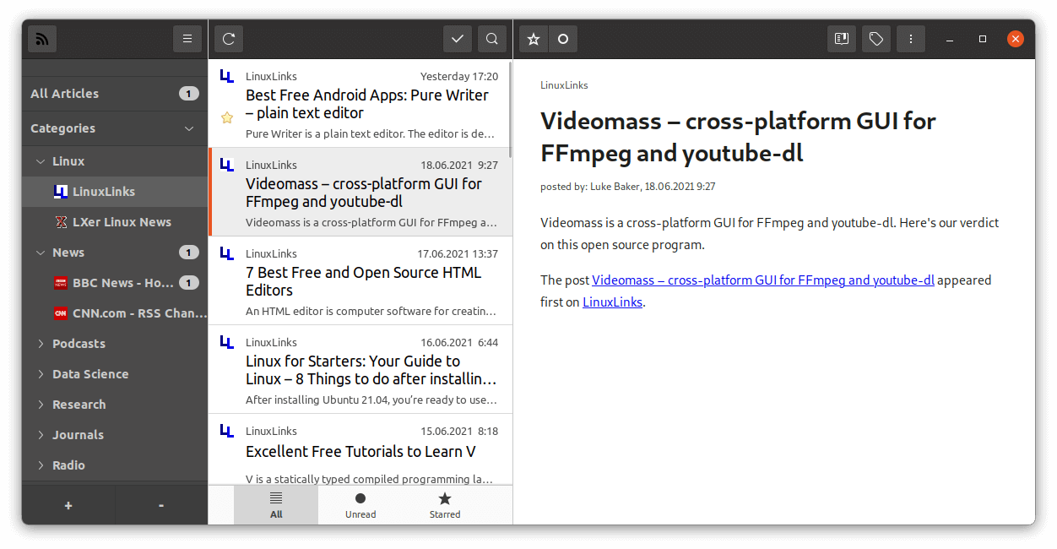The height and width of the screenshot is (549, 1057).
Task: Click the LinuxLinks feed favicon in sidebar
Action: coord(60,192)
